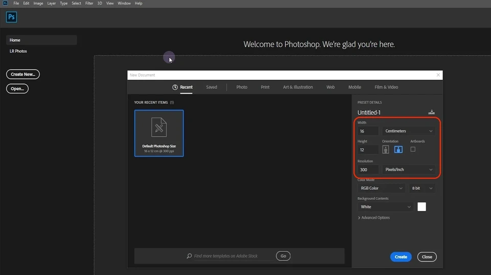
Task: Click the search magnifier icon for Adobe Stock
Action: 189,256
